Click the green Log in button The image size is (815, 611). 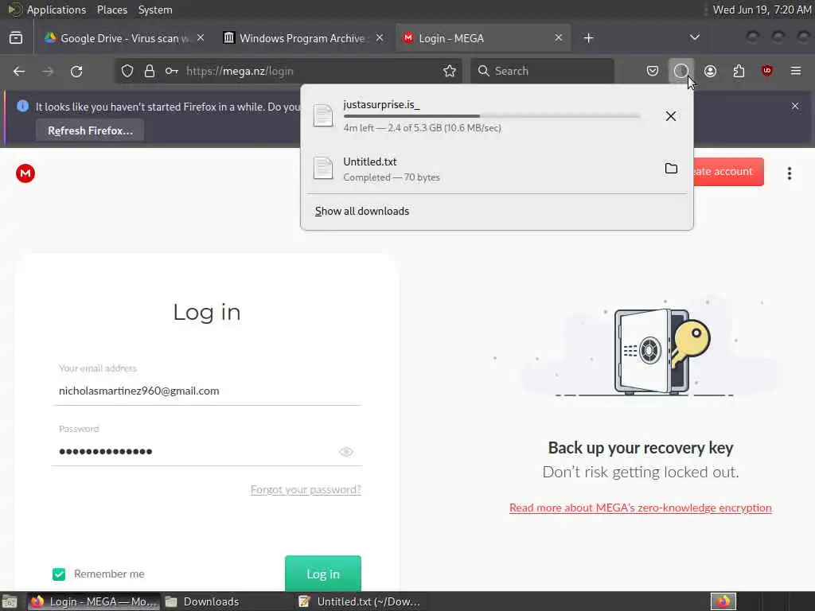323,574
